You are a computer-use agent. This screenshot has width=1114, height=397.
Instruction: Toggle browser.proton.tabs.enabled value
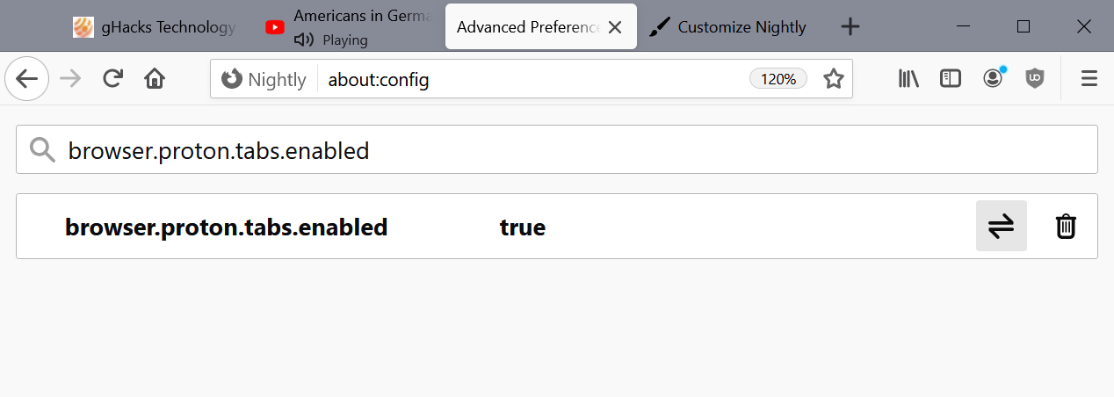point(1002,227)
